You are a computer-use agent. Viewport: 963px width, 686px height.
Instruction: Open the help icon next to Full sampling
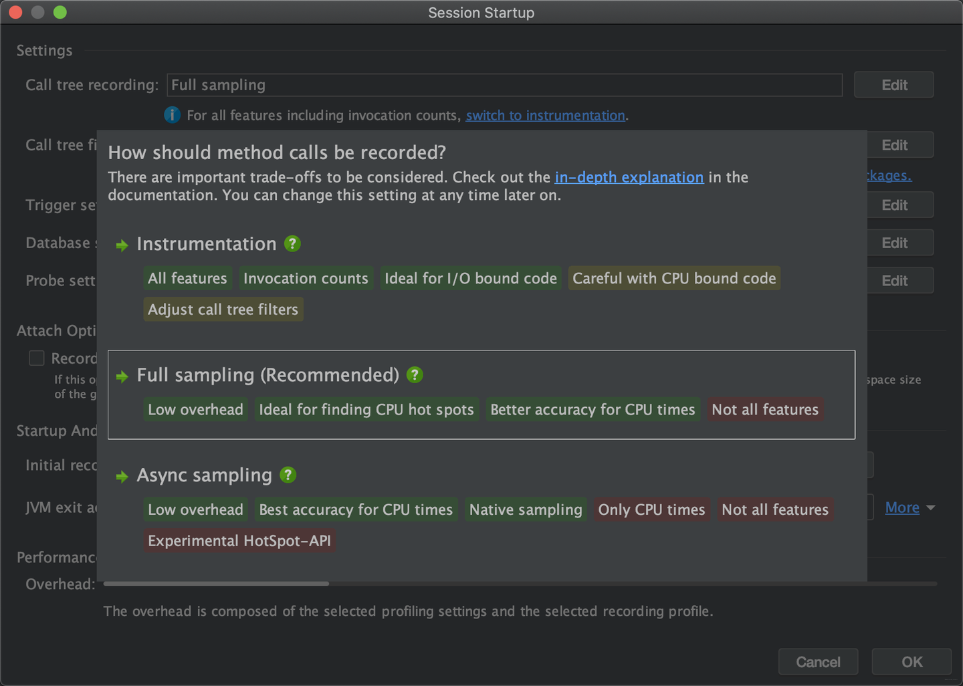coord(415,375)
